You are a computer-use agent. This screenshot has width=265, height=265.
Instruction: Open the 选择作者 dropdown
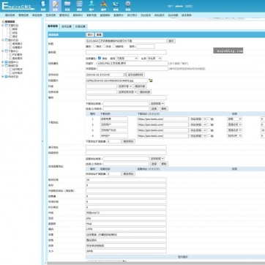click(x=125, y=86)
